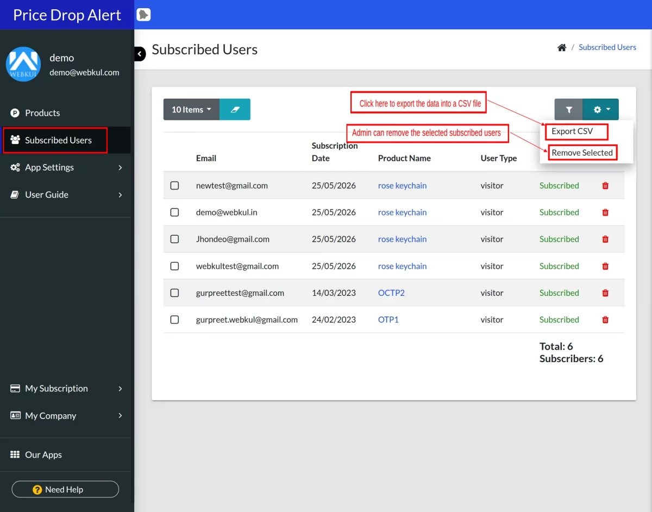This screenshot has width=652, height=512.
Task: Click the Product Name column header
Action: coord(404,159)
